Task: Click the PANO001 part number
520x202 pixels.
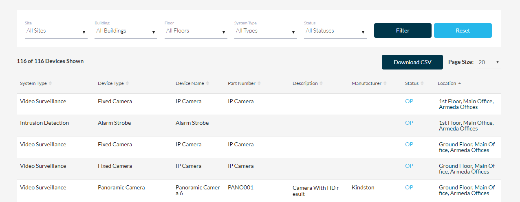Action: point(240,187)
